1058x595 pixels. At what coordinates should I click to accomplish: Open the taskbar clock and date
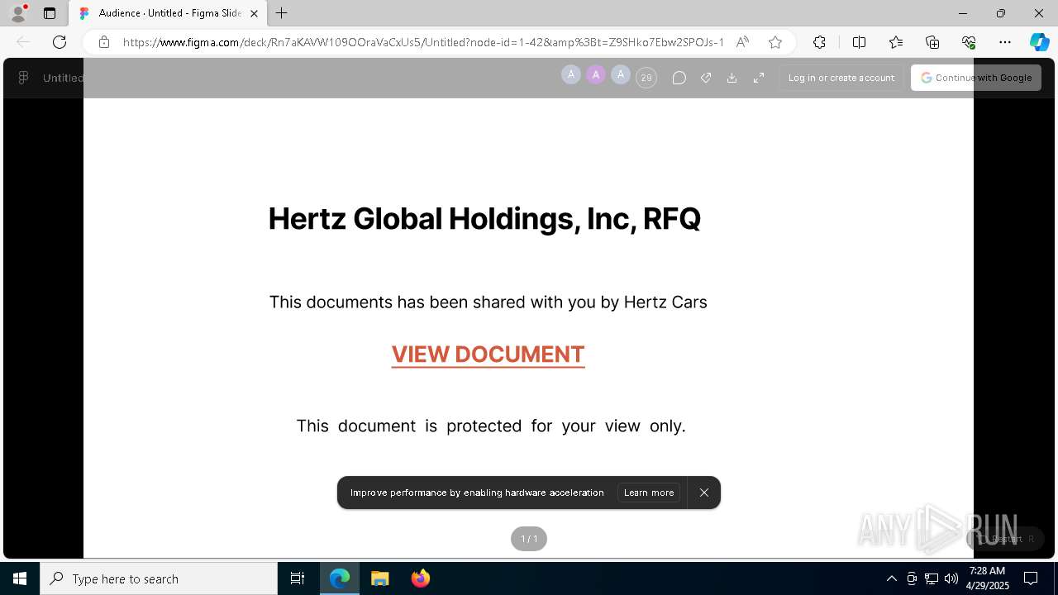pos(988,578)
